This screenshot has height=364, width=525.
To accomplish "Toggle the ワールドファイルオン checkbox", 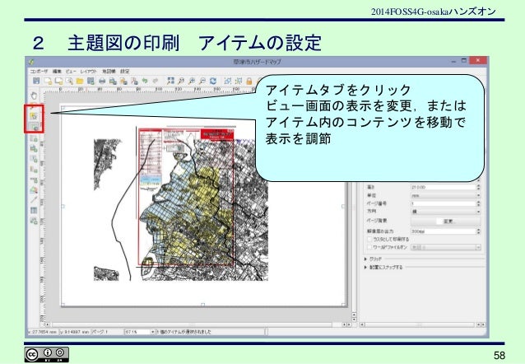I will click(369, 247).
